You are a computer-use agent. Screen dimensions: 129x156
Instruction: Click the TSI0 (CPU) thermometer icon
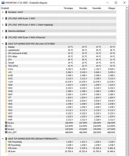6,66
